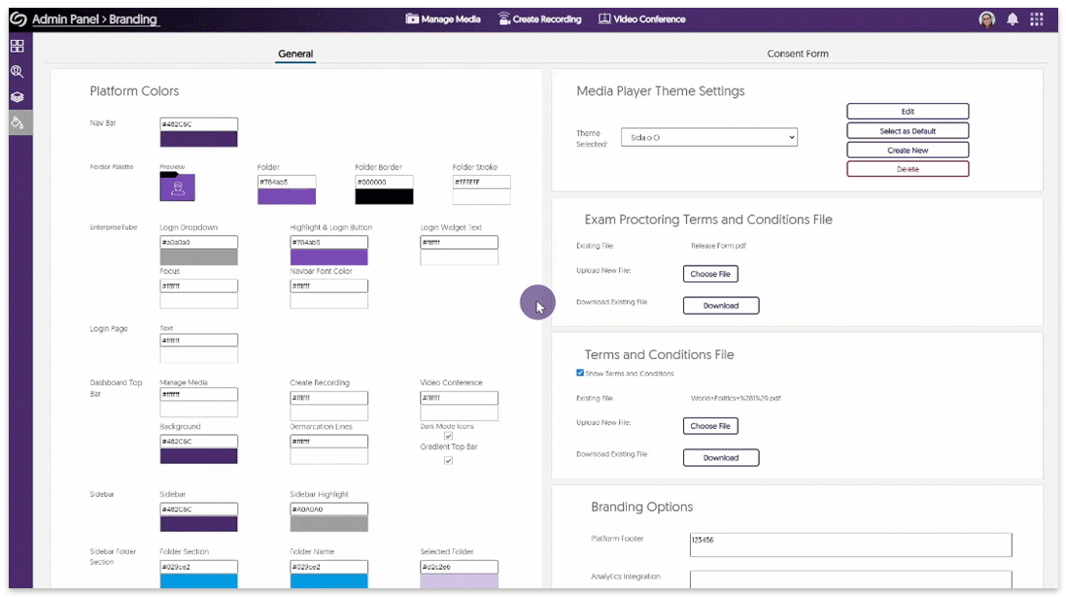
Task: Open the Theme Selected dropdown
Action: (712, 138)
